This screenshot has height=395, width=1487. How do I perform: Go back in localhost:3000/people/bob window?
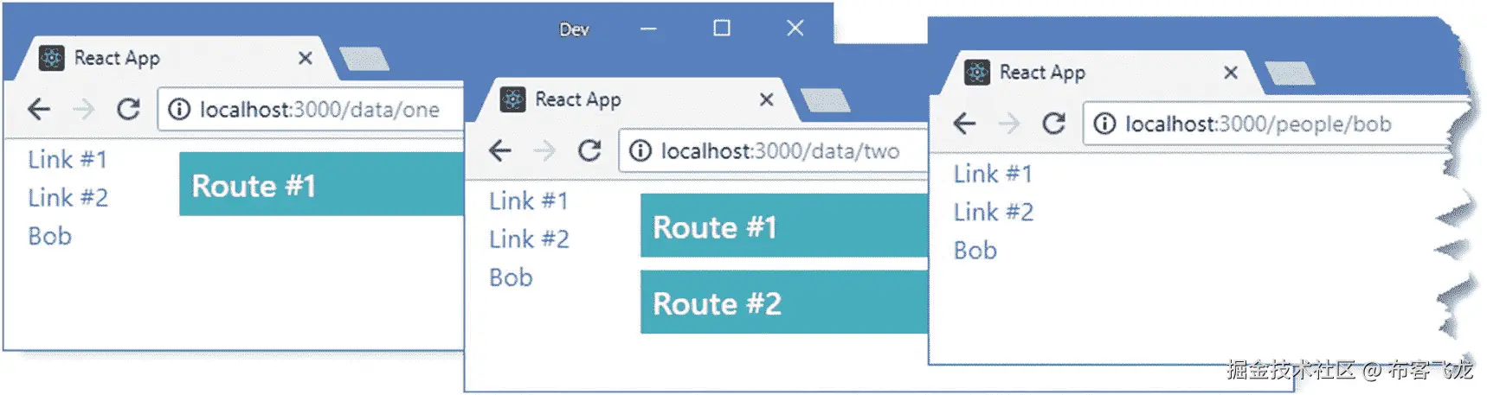[964, 124]
